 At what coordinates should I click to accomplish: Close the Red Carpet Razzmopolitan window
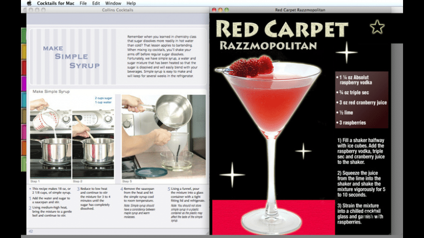(214, 10)
